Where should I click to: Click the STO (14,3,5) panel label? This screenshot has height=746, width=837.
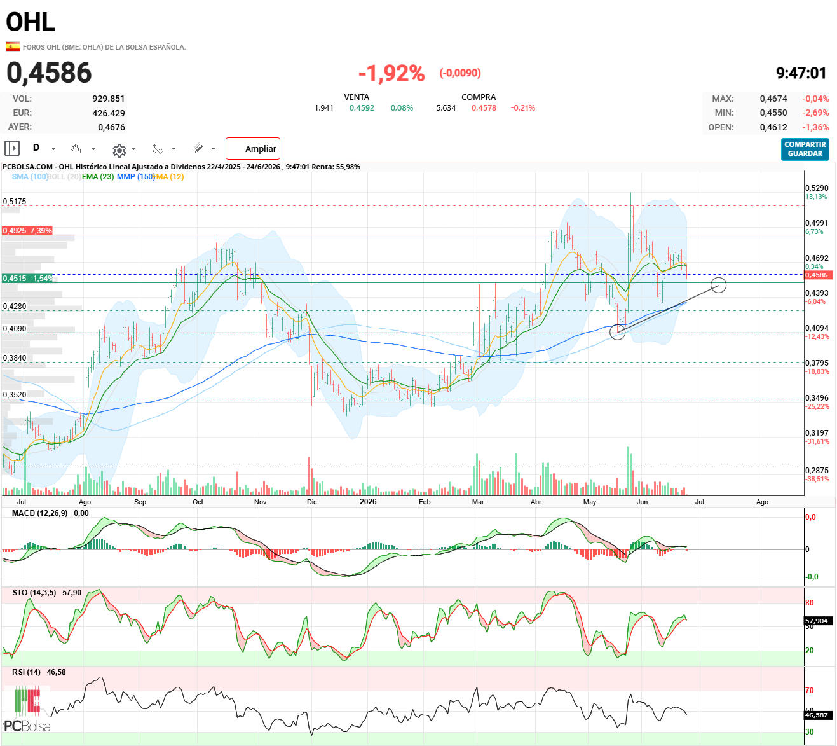click(34, 592)
